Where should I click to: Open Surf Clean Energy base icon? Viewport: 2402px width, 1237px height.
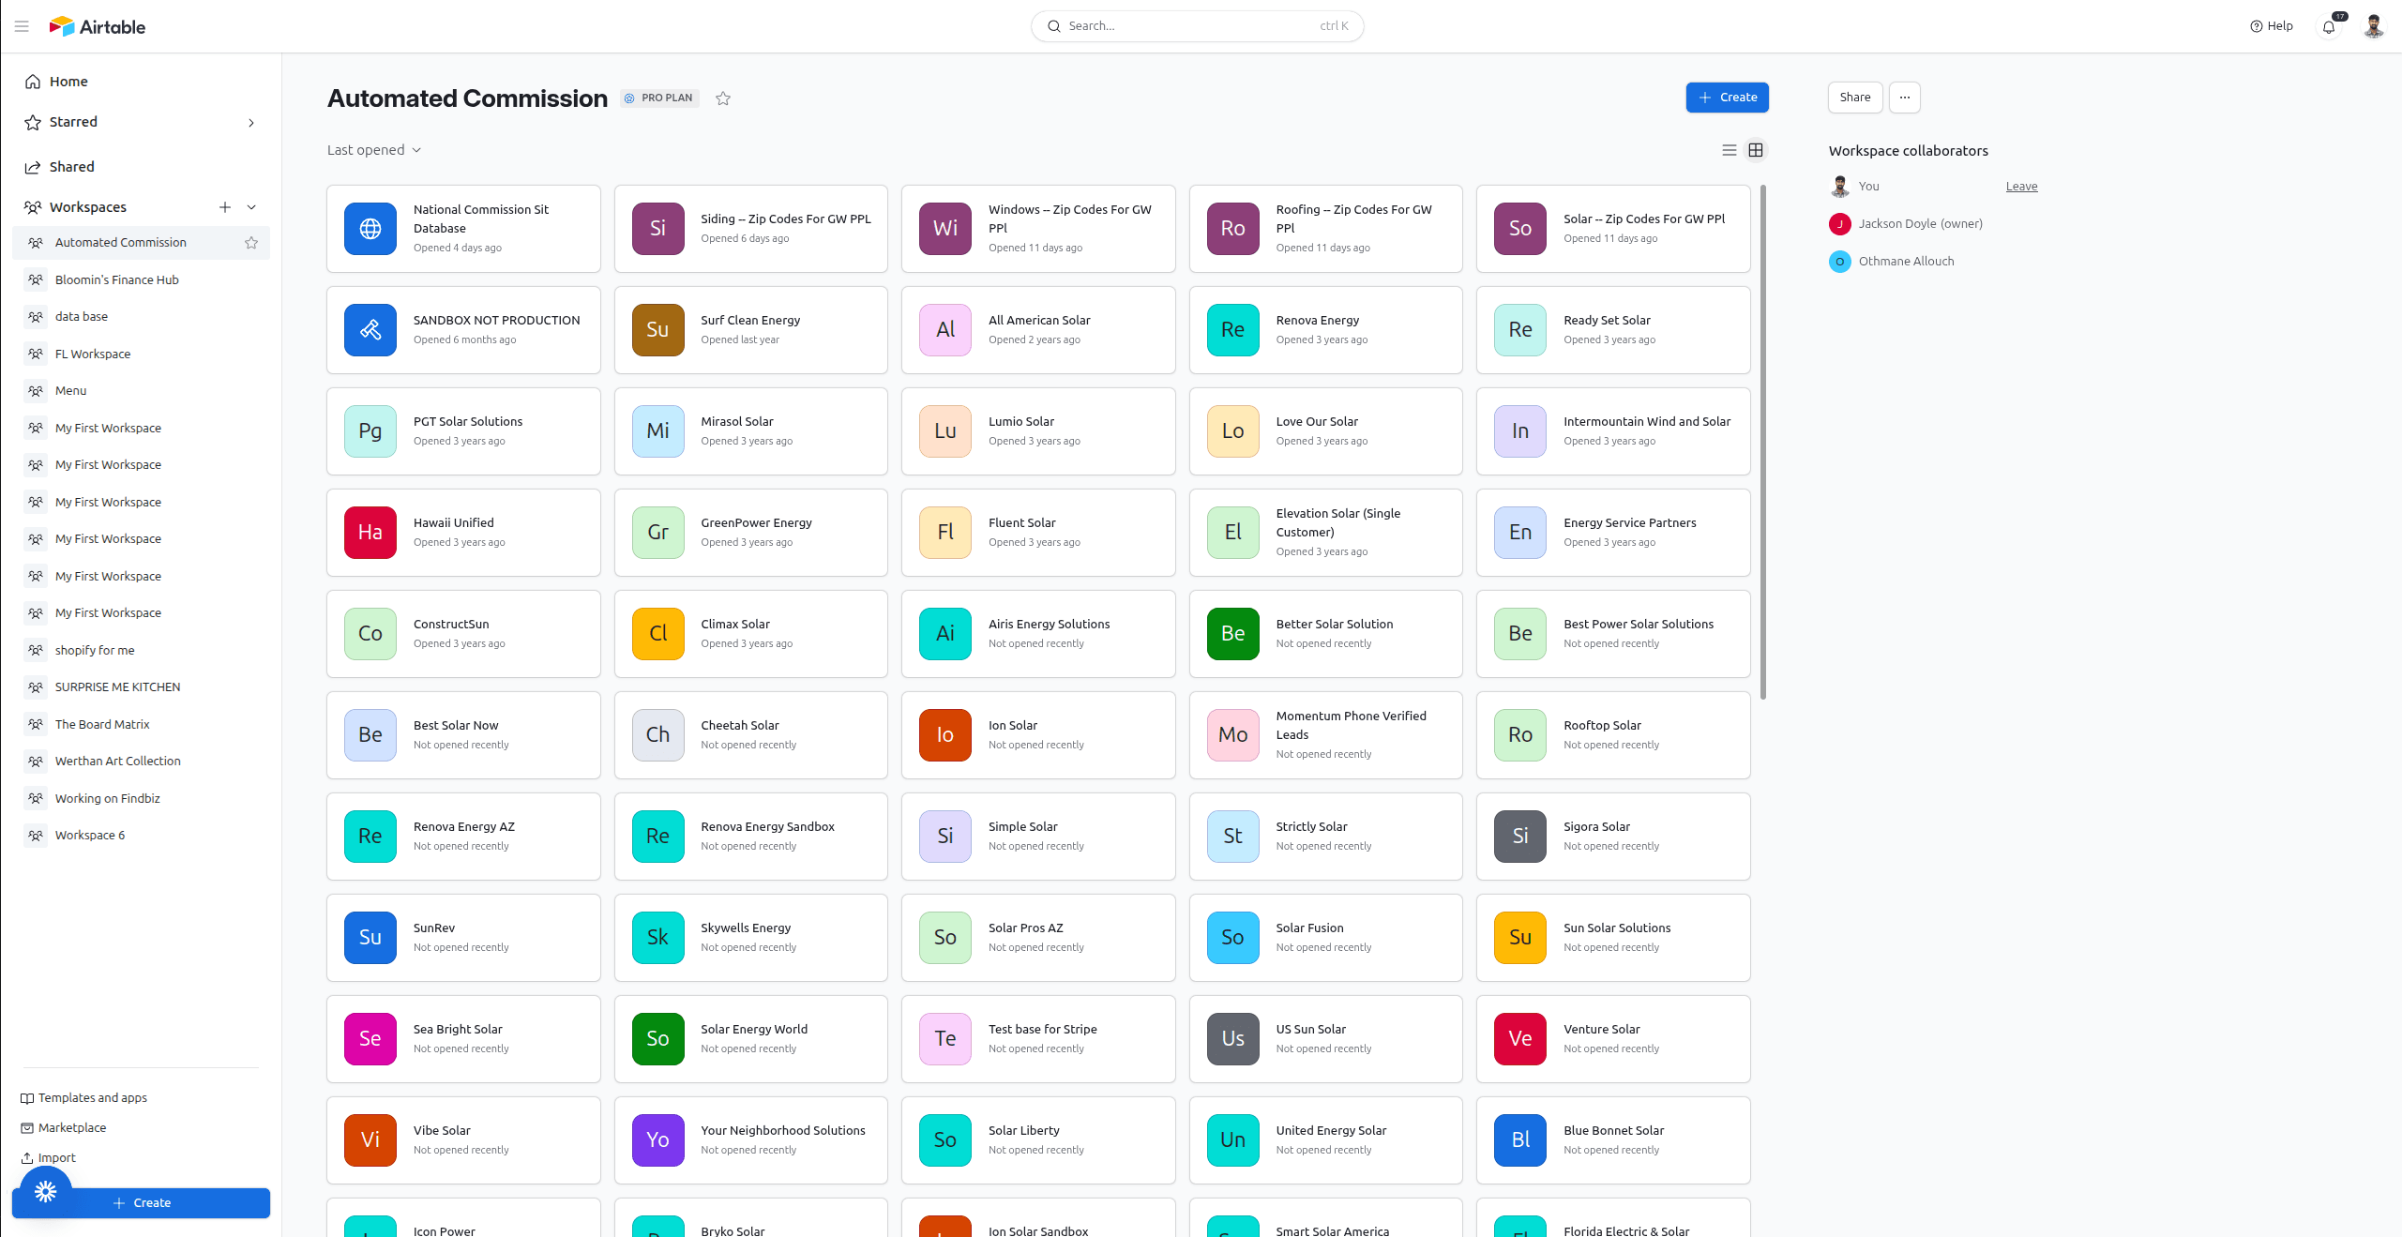pyautogui.click(x=658, y=330)
